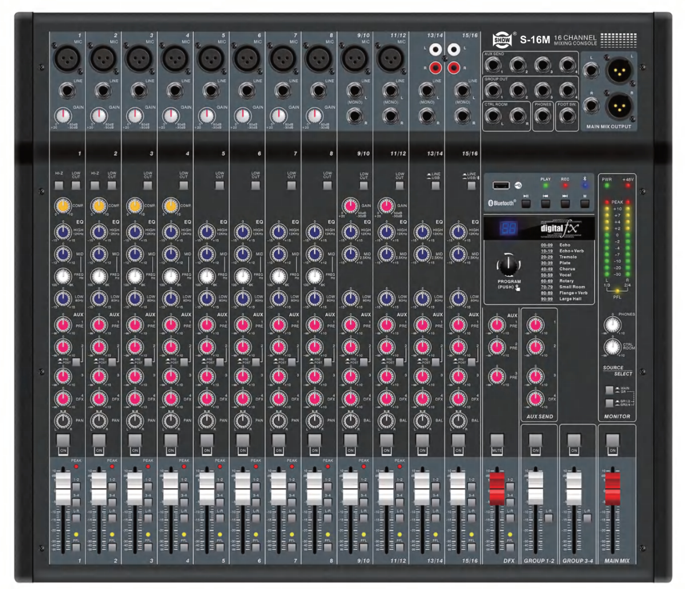Click the PHONES level knob

pos(612,325)
